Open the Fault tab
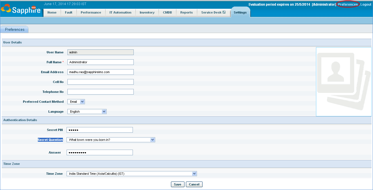This screenshot has height=190, width=373. (x=69, y=12)
